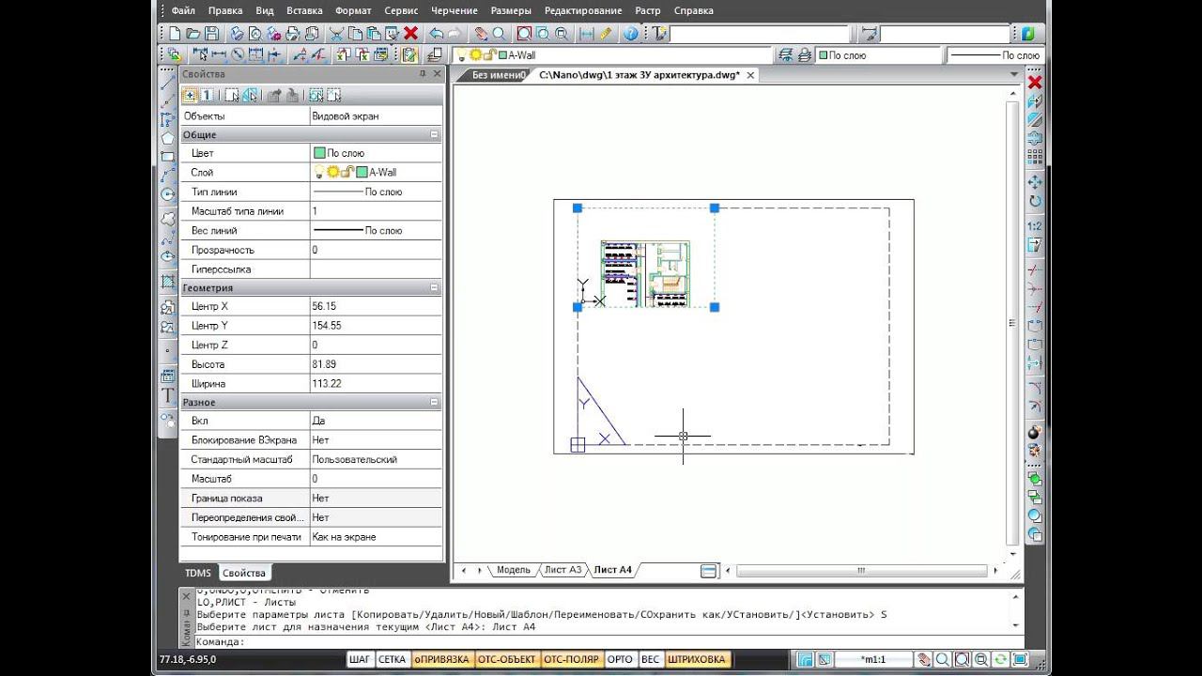Save drawing with the floppy disk icon
Viewport: 1202px width, 676px height.
[211, 34]
